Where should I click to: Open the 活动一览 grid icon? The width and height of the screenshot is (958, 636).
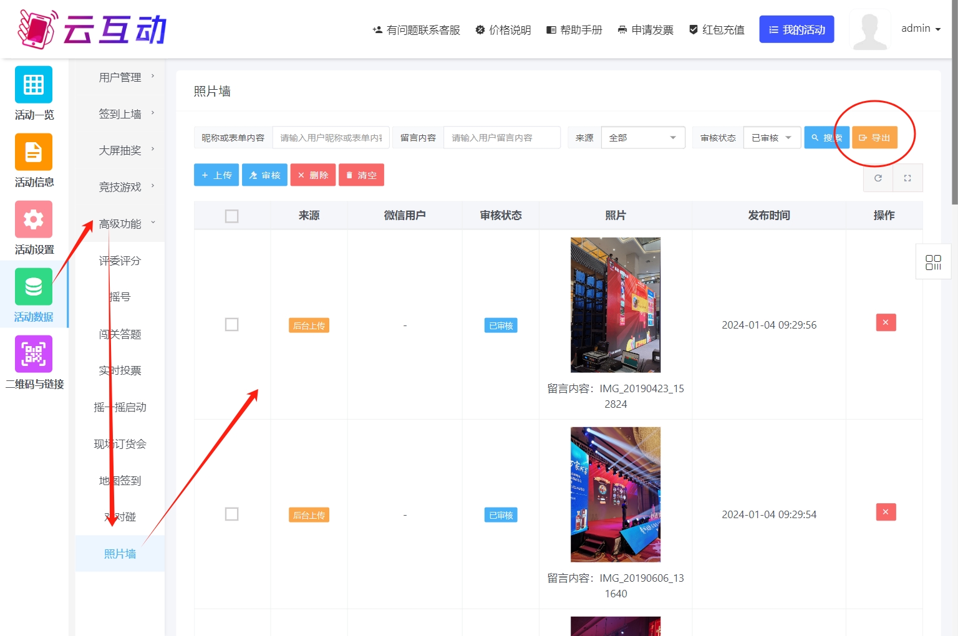click(x=34, y=85)
